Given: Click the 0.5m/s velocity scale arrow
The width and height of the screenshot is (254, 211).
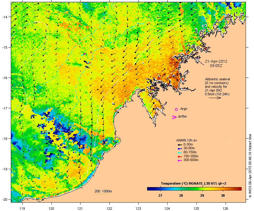Looking at the screenshot, I should pyautogui.click(x=215, y=98).
